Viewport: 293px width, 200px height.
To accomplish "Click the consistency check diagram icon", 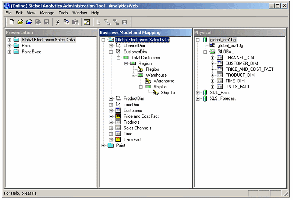I will 87,22.
